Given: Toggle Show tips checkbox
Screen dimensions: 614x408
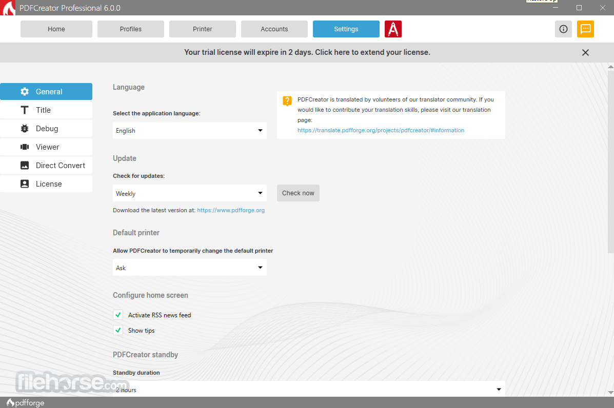Looking at the screenshot, I should tap(118, 331).
